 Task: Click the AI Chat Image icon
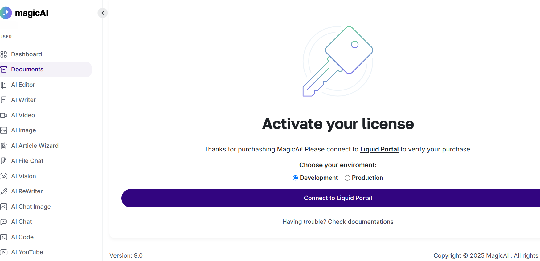coord(4,207)
